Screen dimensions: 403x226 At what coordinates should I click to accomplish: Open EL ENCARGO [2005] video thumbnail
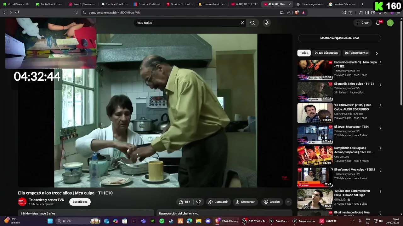point(315,113)
